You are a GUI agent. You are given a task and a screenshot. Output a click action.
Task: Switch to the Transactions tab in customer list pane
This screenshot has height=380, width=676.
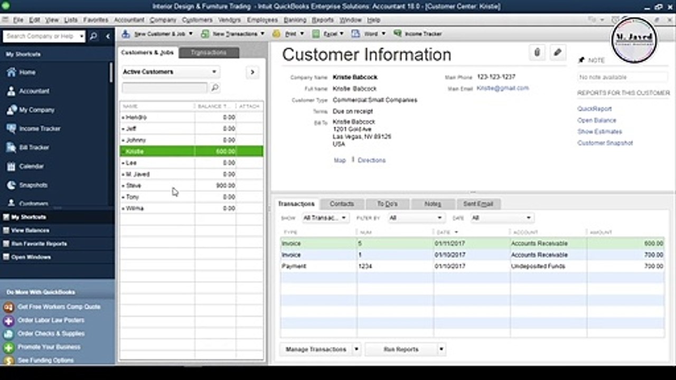pyautogui.click(x=209, y=53)
